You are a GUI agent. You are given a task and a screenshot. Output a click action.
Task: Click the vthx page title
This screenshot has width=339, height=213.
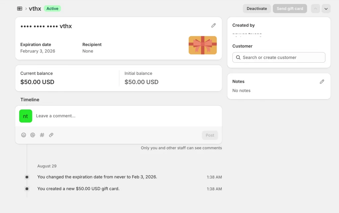tap(35, 9)
